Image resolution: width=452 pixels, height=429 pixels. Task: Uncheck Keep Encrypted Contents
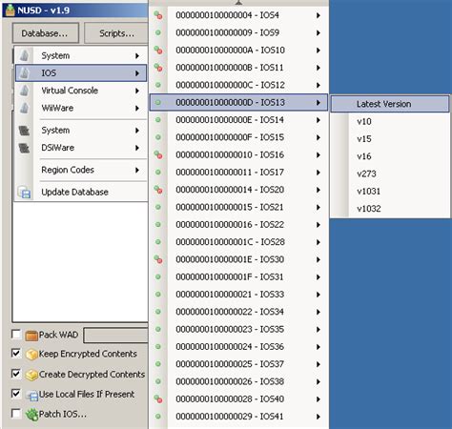tap(16, 353)
